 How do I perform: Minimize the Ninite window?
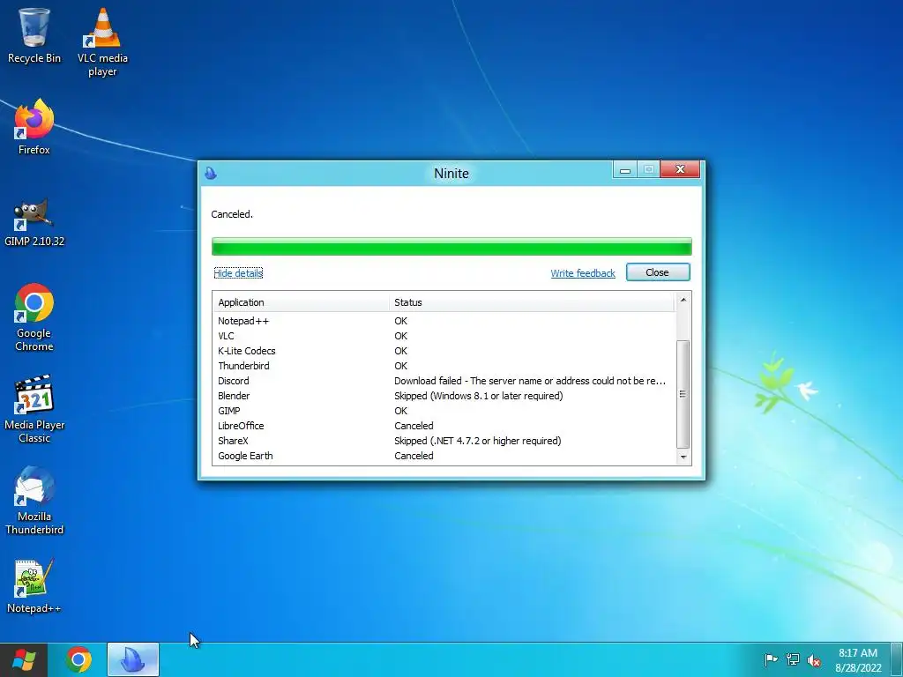tap(625, 170)
